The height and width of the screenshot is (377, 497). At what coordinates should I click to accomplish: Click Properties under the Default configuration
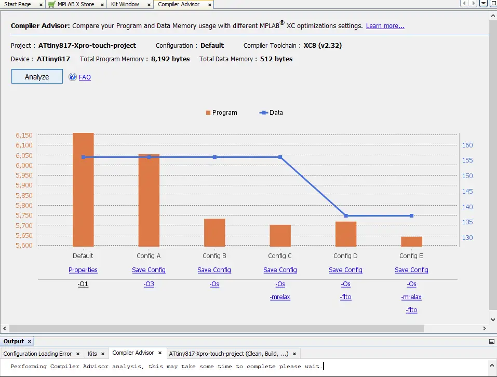coord(83,270)
